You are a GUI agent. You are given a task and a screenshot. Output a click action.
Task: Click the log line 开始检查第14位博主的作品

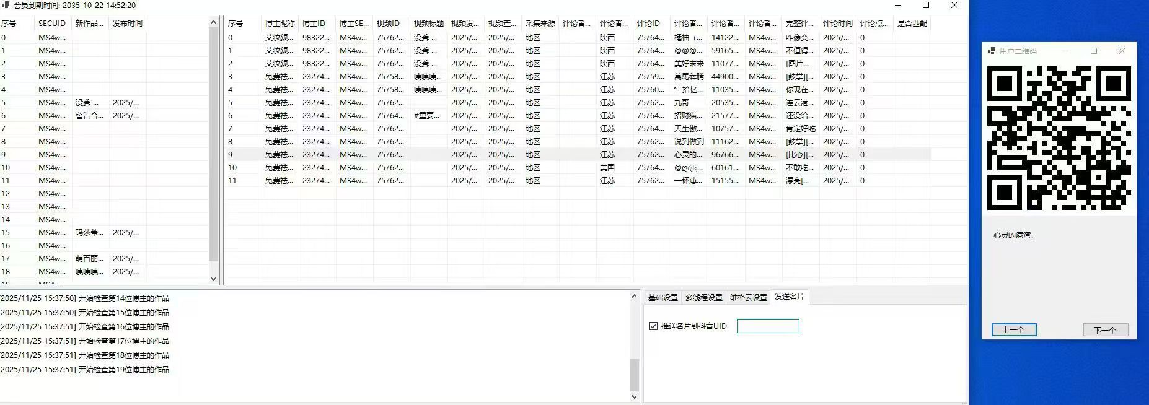[x=123, y=298]
